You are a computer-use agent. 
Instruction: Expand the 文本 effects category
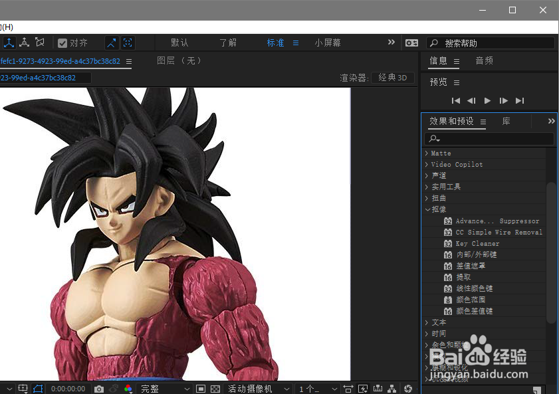(427, 322)
